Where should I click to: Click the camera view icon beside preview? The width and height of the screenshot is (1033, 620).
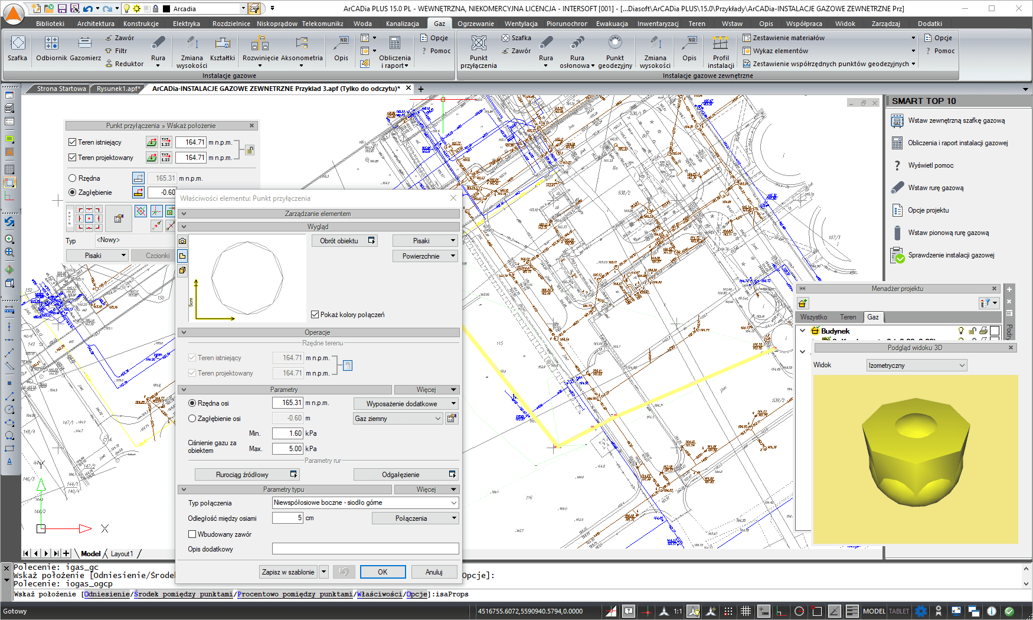point(182,241)
